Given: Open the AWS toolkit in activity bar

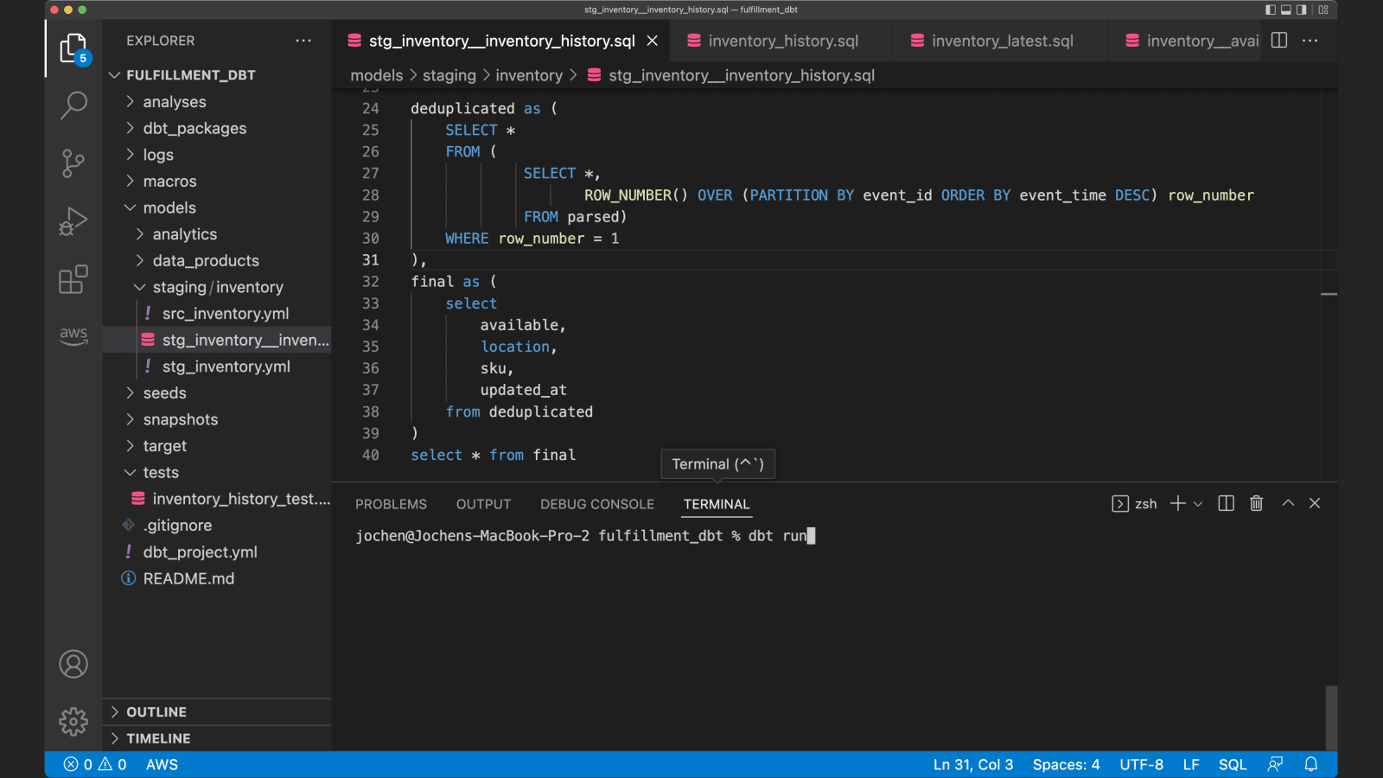Looking at the screenshot, I should 73,335.
